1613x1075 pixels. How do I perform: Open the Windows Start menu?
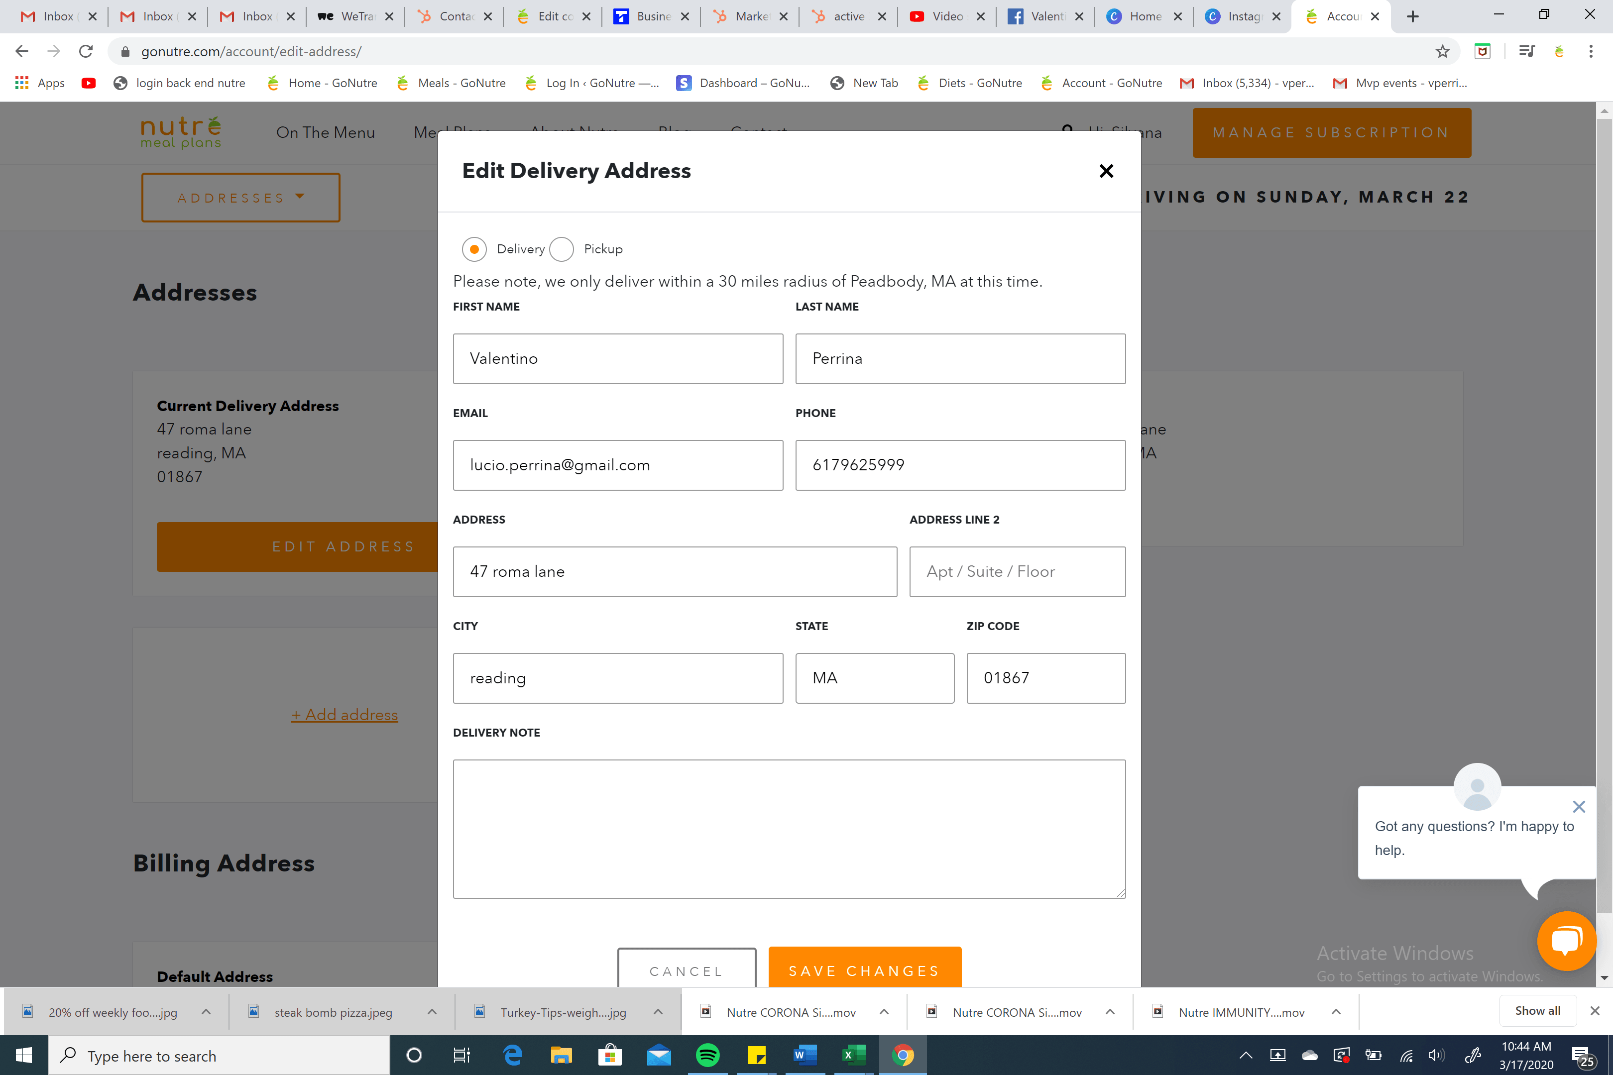[23, 1055]
